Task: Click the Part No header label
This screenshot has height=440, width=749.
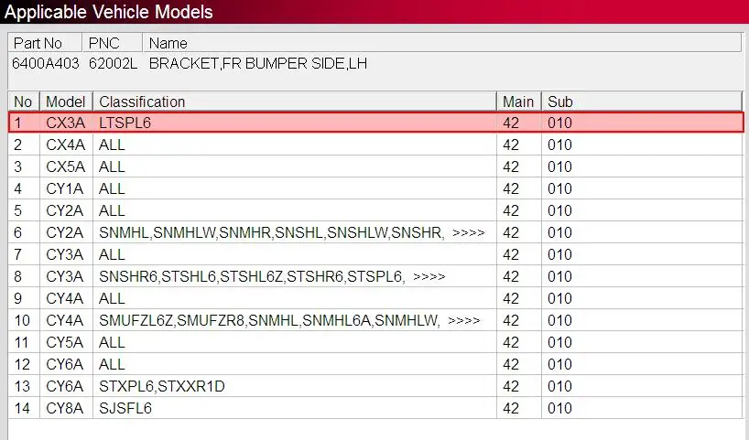Action: pyautogui.click(x=38, y=43)
